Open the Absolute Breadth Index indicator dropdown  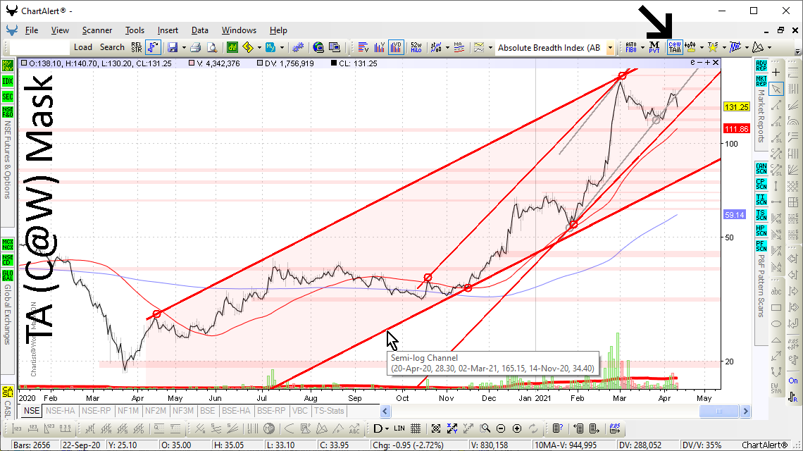[x=610, y=48]
